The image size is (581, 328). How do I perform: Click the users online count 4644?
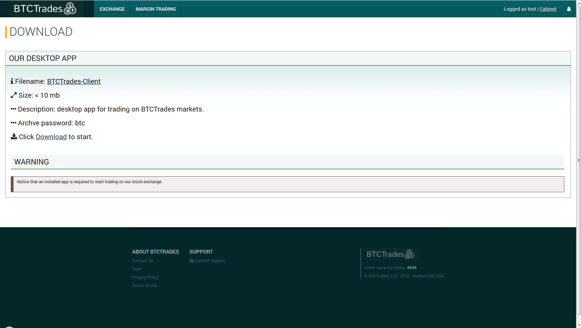point(412,268)
